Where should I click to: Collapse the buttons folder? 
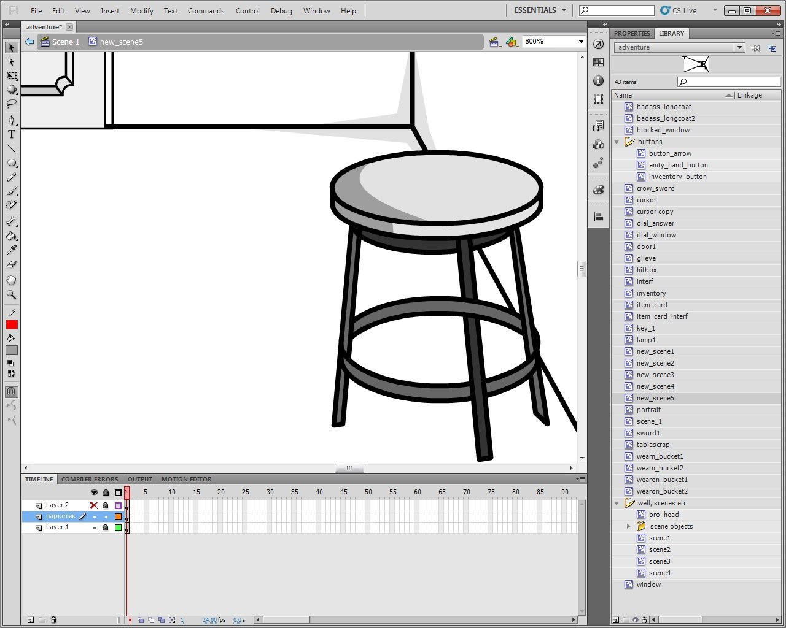617,142
